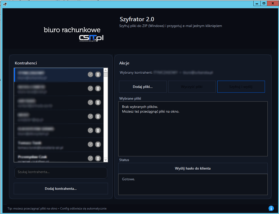Image resolution: width=279 pixels, height=214 pixels.
Task: Click the trash icon on the bottom cut-off contractor row
Action: coord(98,158)
